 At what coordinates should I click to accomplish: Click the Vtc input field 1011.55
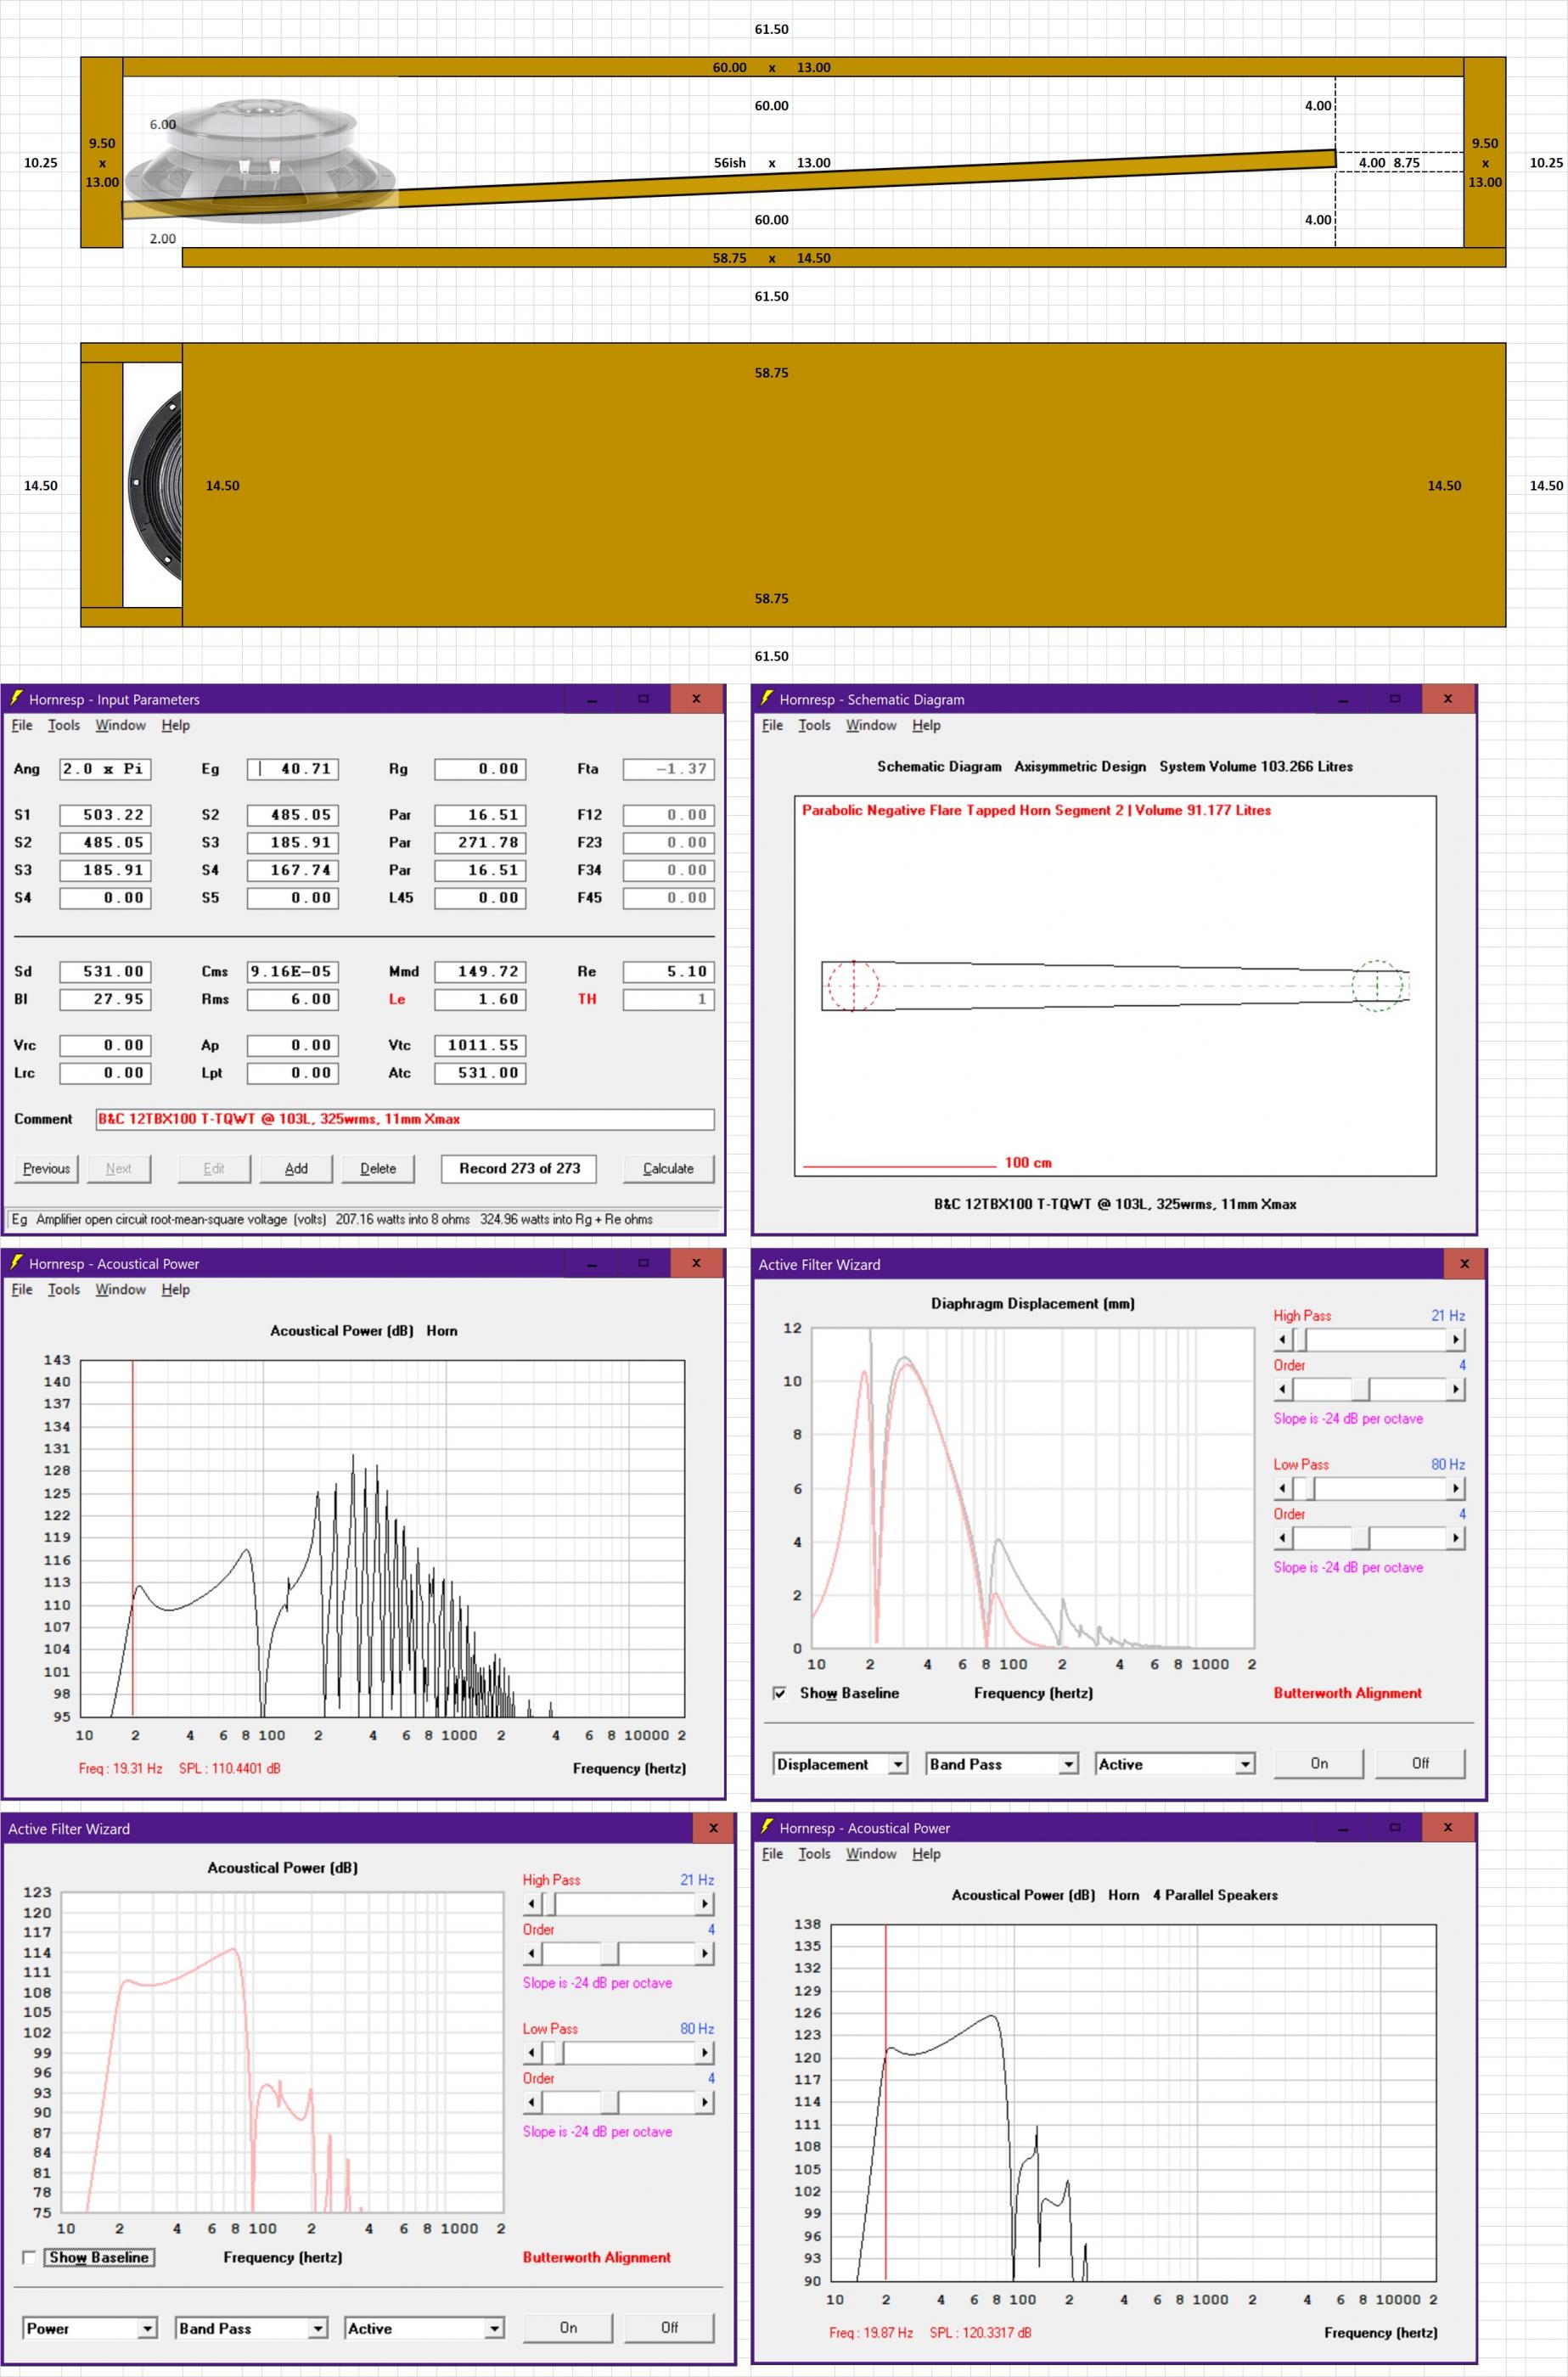click(x=480, y=1045)
